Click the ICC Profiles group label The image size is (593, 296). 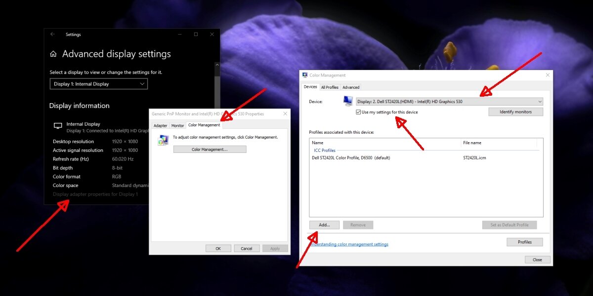point(325,150)
